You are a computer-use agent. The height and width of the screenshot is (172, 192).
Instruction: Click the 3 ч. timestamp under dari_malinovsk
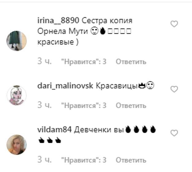point(45,105)
